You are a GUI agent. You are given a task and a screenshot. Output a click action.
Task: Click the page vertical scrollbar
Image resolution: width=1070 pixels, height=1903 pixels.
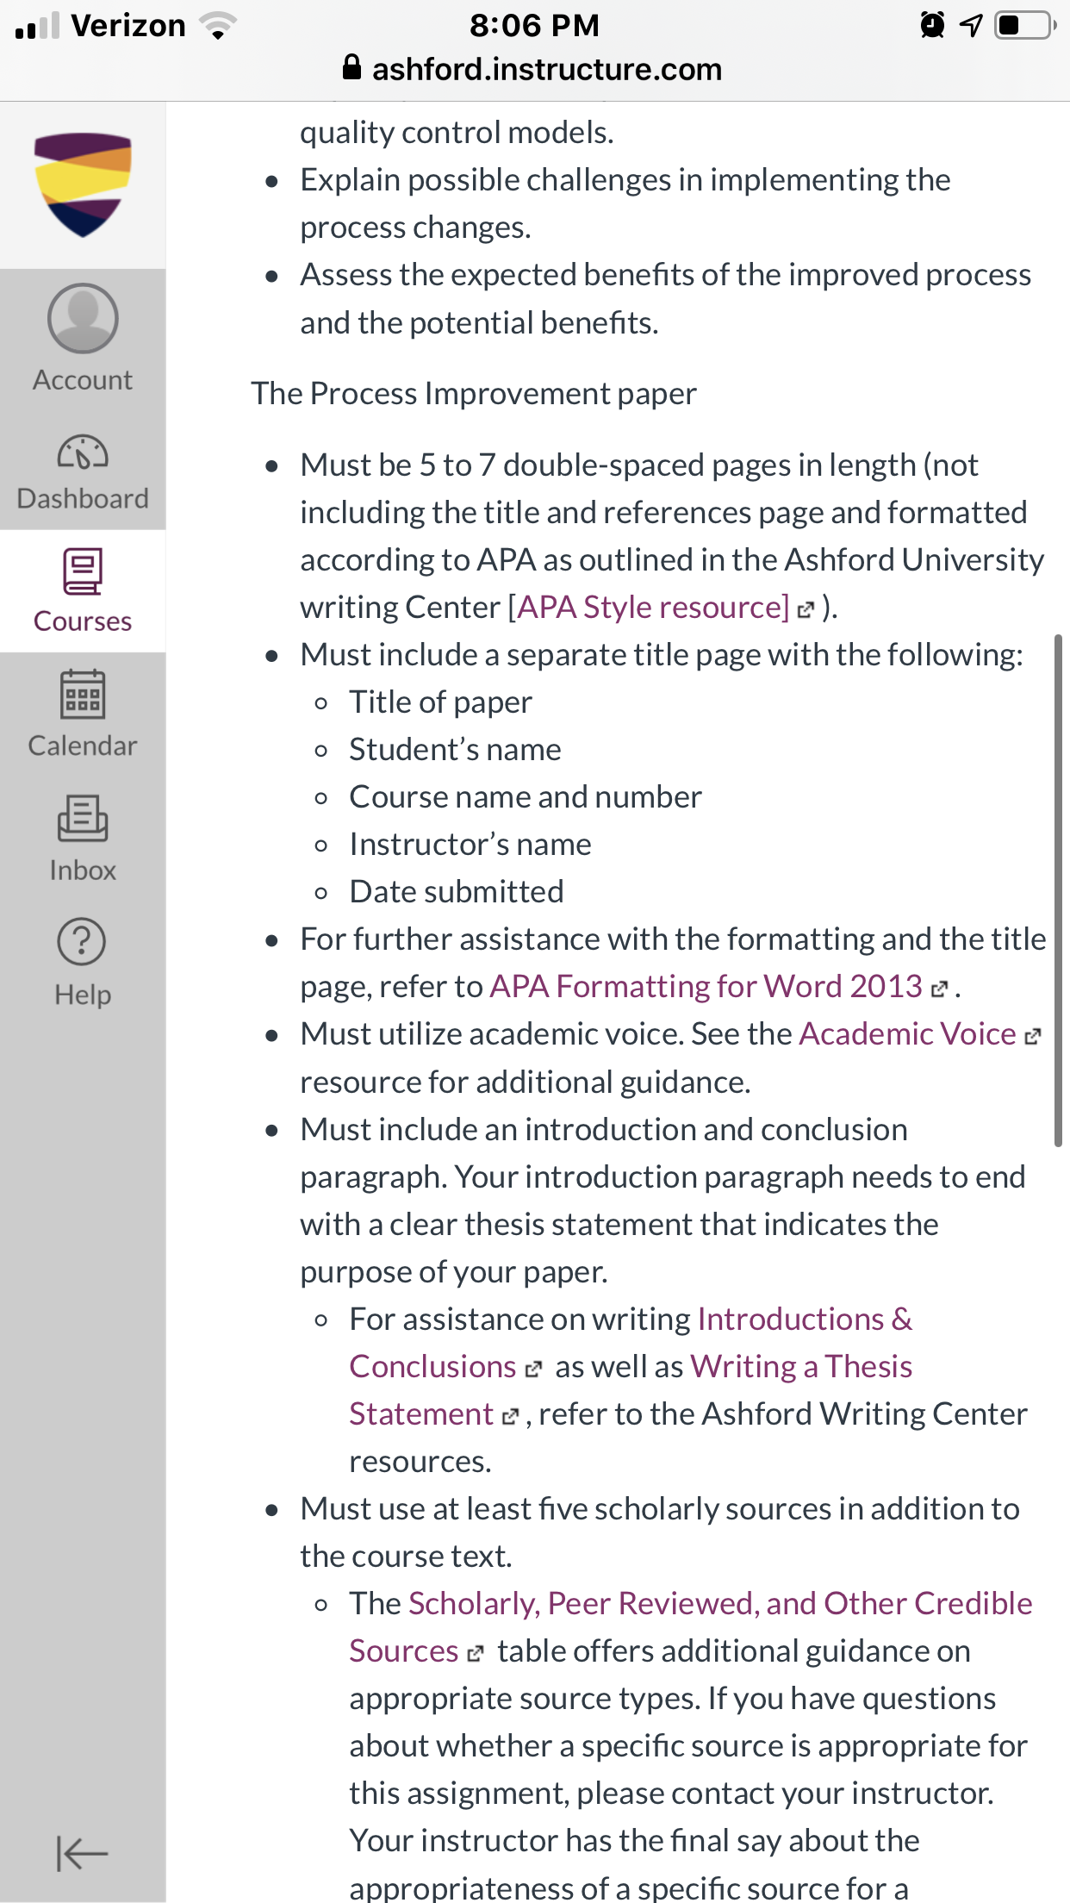pyautogui.click(x=1058, y=890)
